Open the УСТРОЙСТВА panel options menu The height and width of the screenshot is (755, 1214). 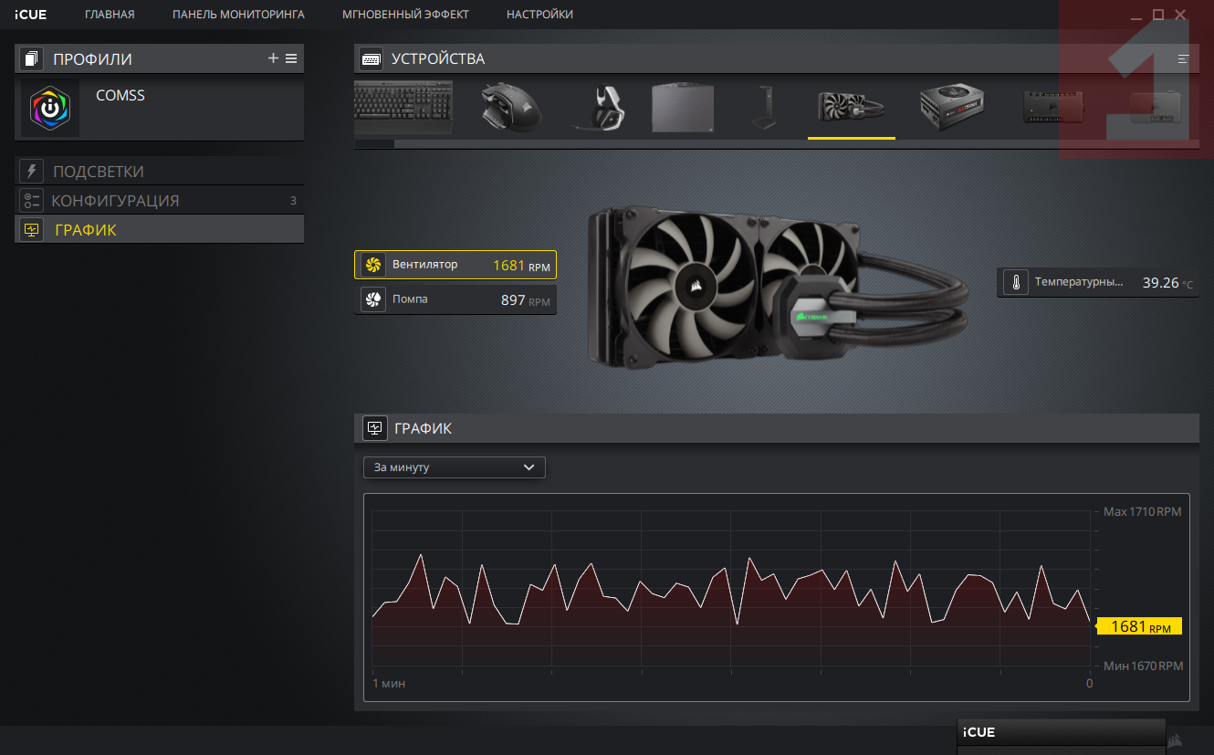tap(1184, 58)
